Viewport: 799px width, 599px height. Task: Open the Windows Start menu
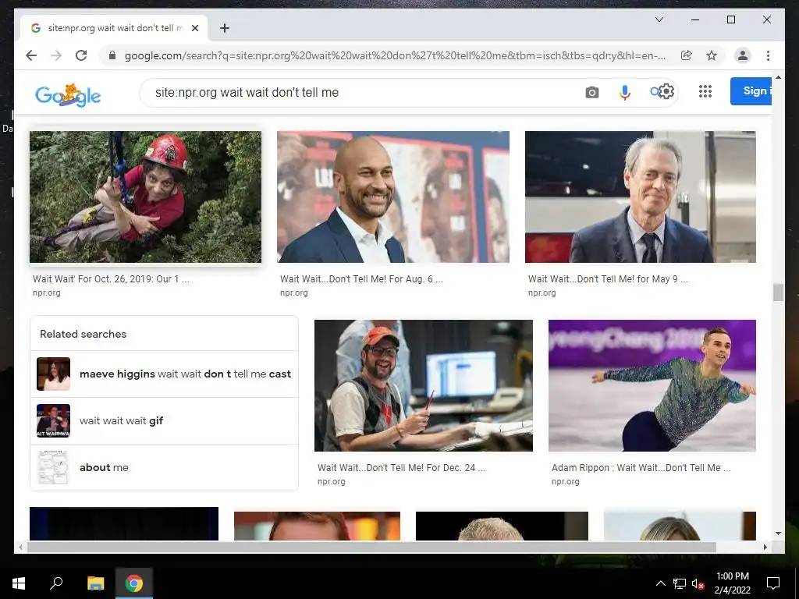pyautogui.click(x=19, y=583)
